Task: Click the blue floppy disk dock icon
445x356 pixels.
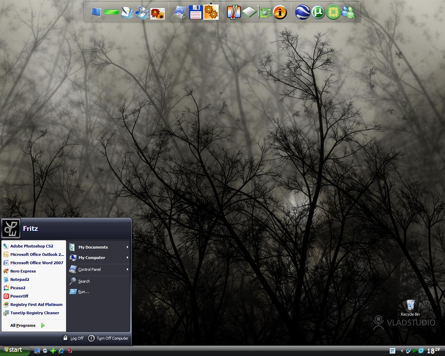Action: (195, 12)
